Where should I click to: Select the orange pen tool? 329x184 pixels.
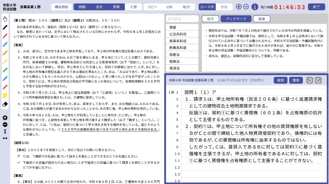pos(5,53)
